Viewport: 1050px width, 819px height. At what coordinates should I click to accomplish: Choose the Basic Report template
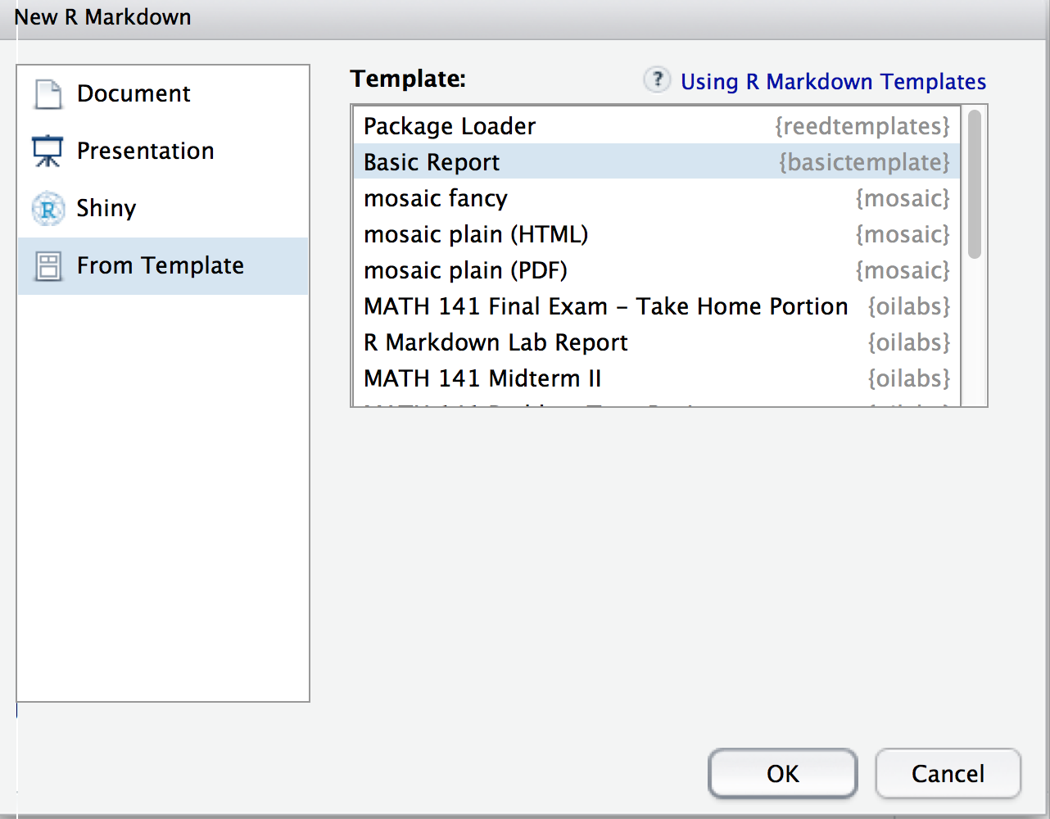[x=432, y=162]
